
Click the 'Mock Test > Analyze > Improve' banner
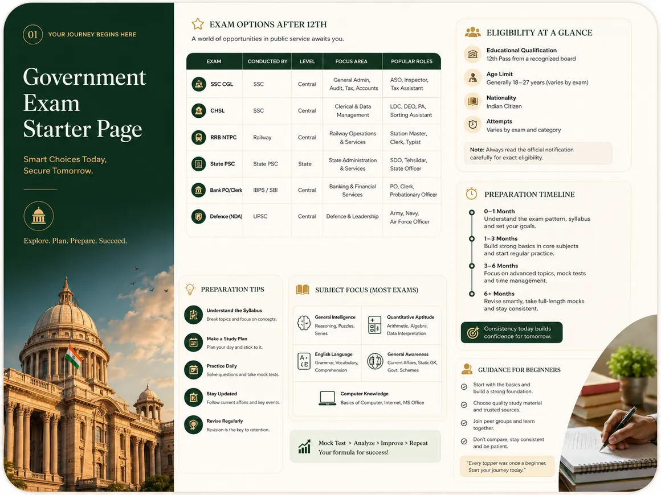365,447
